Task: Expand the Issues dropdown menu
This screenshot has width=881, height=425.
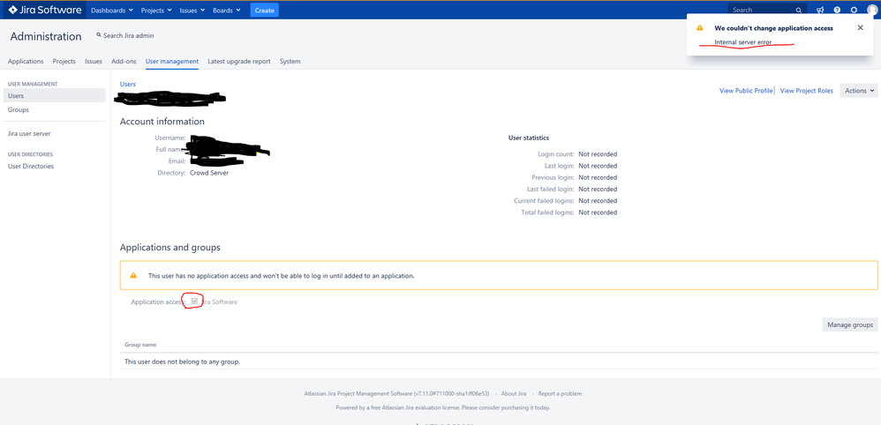Action: click(192, 10)
